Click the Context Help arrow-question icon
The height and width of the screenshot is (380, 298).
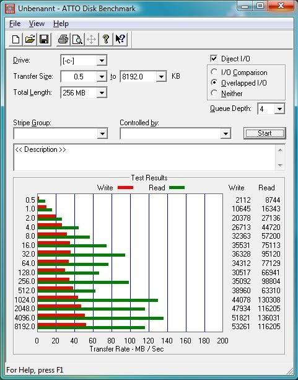[x=120, y=39]
